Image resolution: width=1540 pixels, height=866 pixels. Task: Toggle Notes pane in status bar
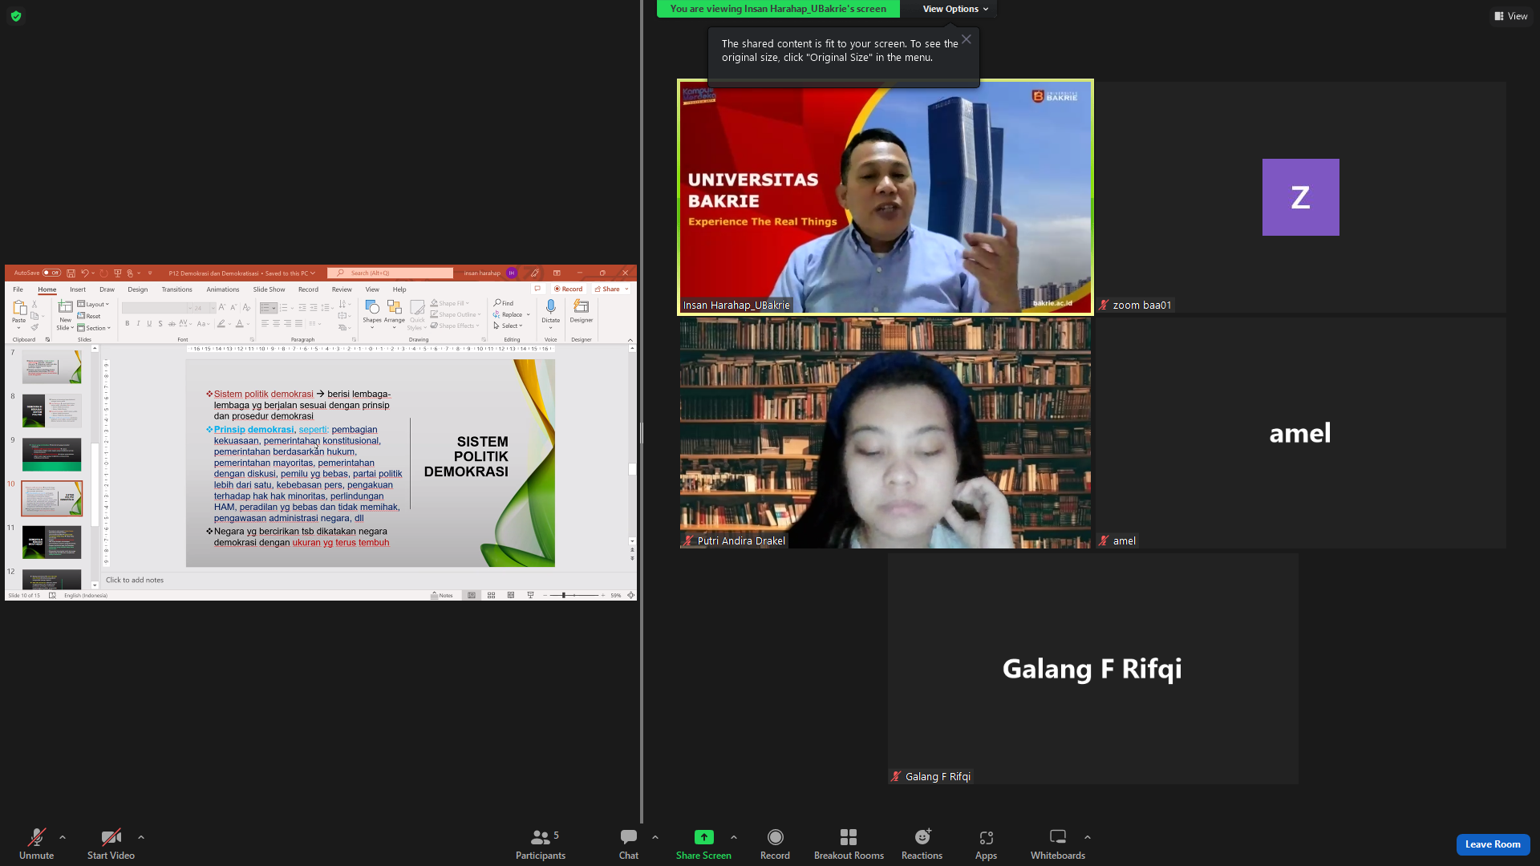pyautogui.click(x=442, y=596)
